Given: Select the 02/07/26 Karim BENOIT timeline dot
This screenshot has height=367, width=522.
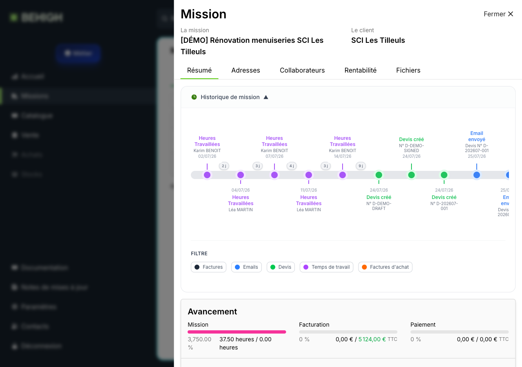Looking at the screenshot, I should [x=207, y=175].
